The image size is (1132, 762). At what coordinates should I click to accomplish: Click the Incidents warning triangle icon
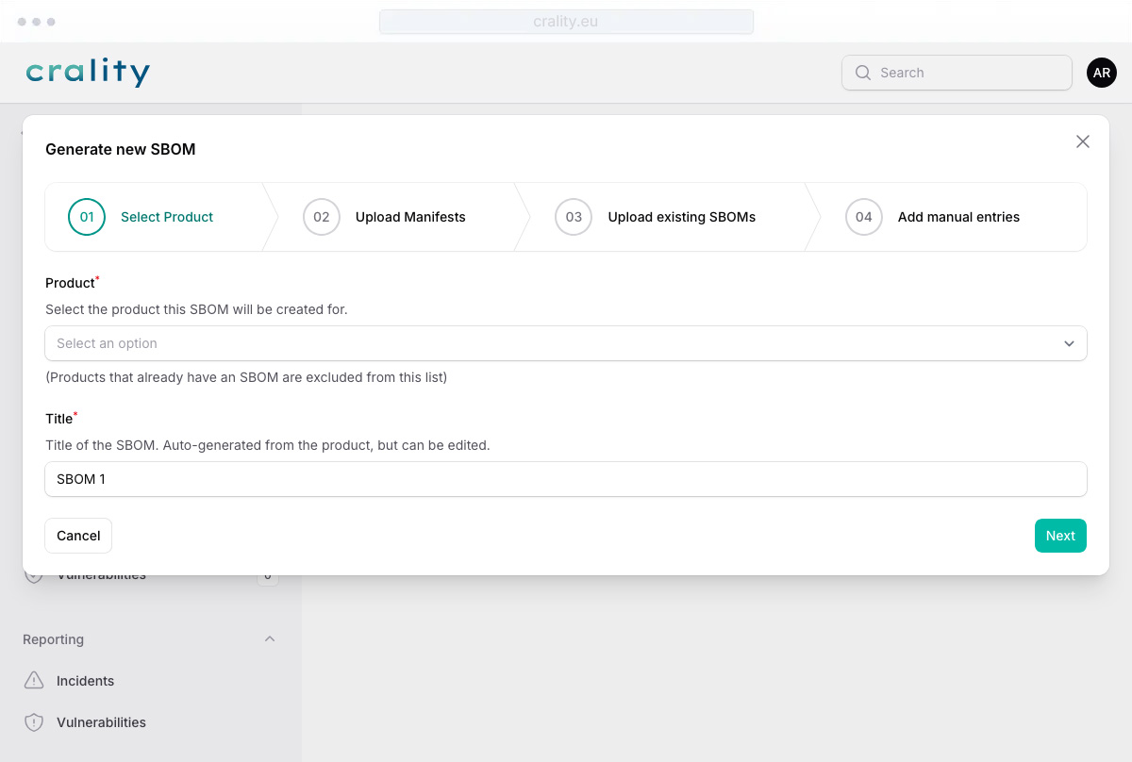tap(34, 681)
